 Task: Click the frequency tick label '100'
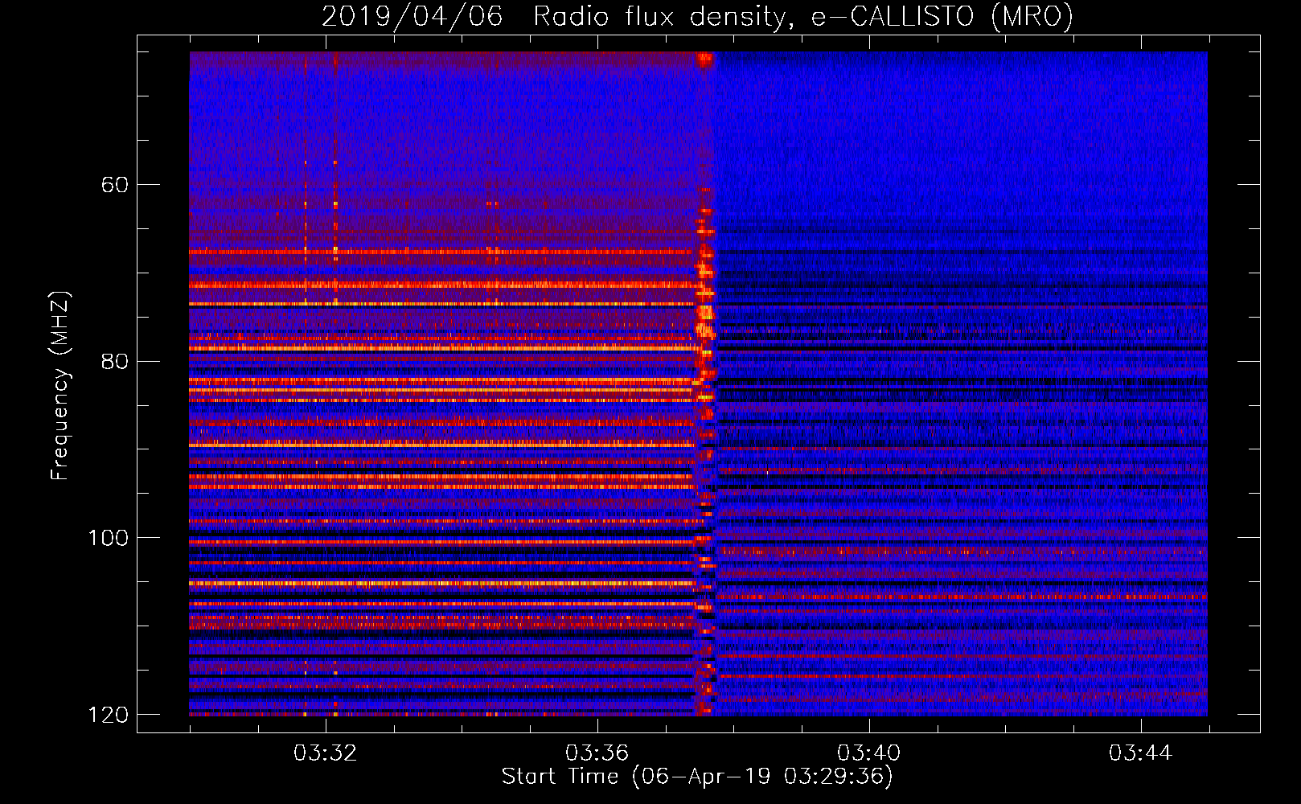pos(108,538)
